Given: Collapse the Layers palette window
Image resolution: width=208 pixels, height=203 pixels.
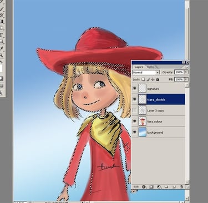Looking at the screenshot, I should point(184,63).
